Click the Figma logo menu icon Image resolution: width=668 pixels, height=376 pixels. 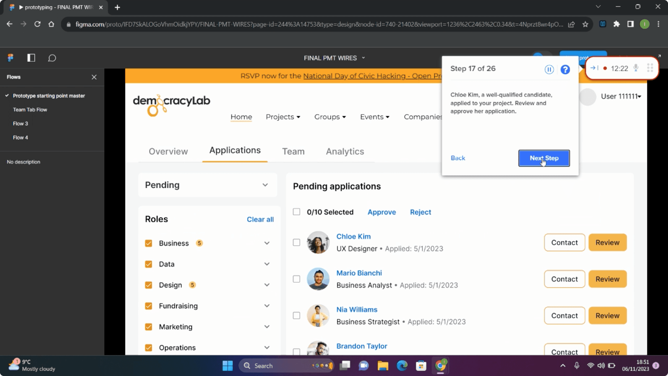click(x=11, y=58)
